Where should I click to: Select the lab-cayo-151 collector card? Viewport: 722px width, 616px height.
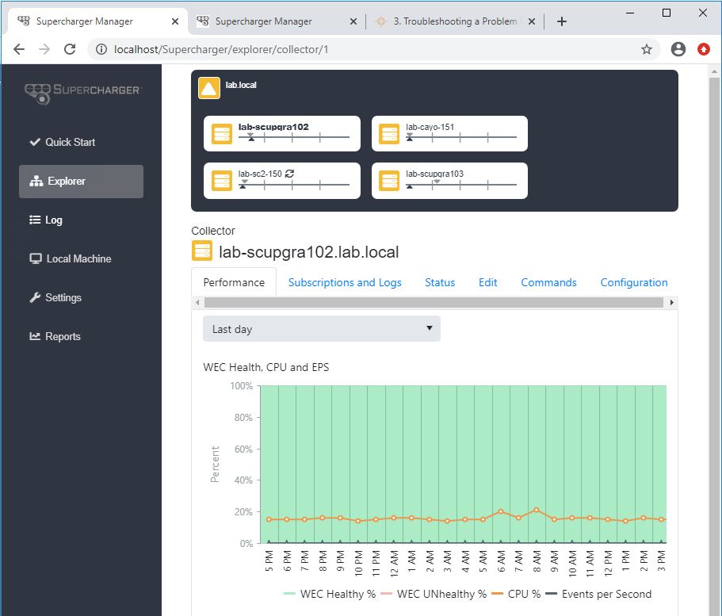[449, 134]
